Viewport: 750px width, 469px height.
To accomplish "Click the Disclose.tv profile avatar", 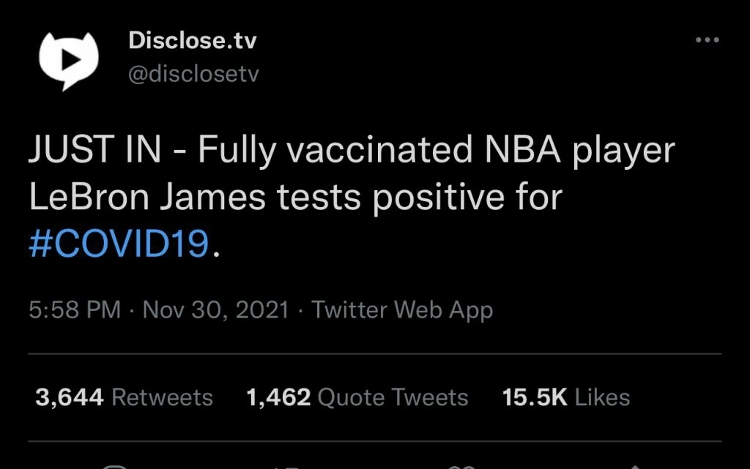I will point(67,61).
